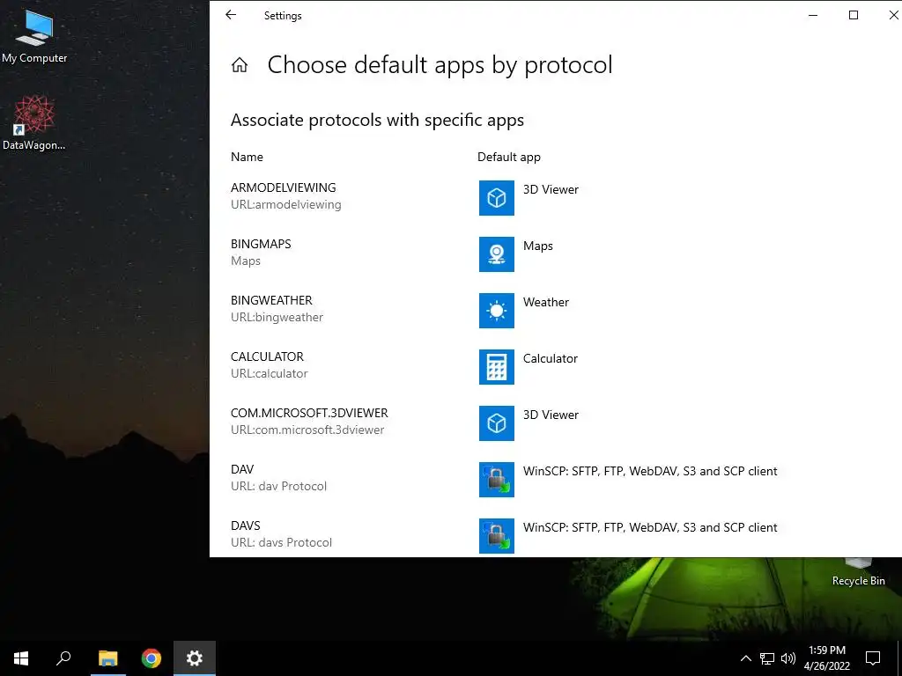Click the COM.MICROSOFT.3DVIEWER protocol name
902x676 pixels.
(309, 414)
